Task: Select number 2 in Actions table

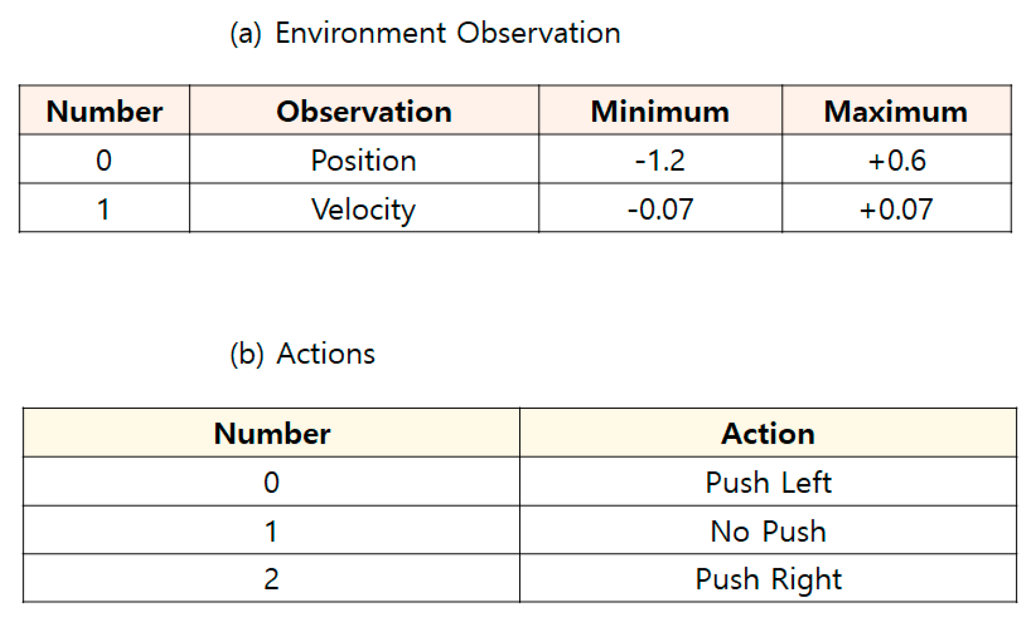Action: tap(271, 579)
